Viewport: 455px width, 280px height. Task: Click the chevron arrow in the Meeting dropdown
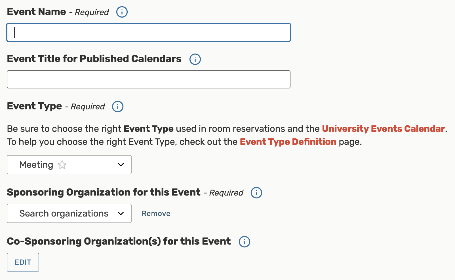click(121, 165)
